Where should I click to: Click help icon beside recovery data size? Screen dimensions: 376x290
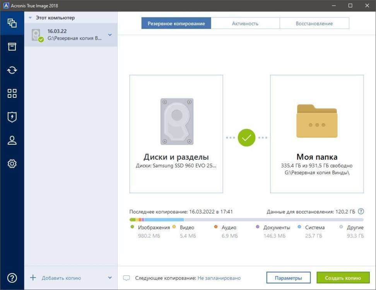pos(361,212)
